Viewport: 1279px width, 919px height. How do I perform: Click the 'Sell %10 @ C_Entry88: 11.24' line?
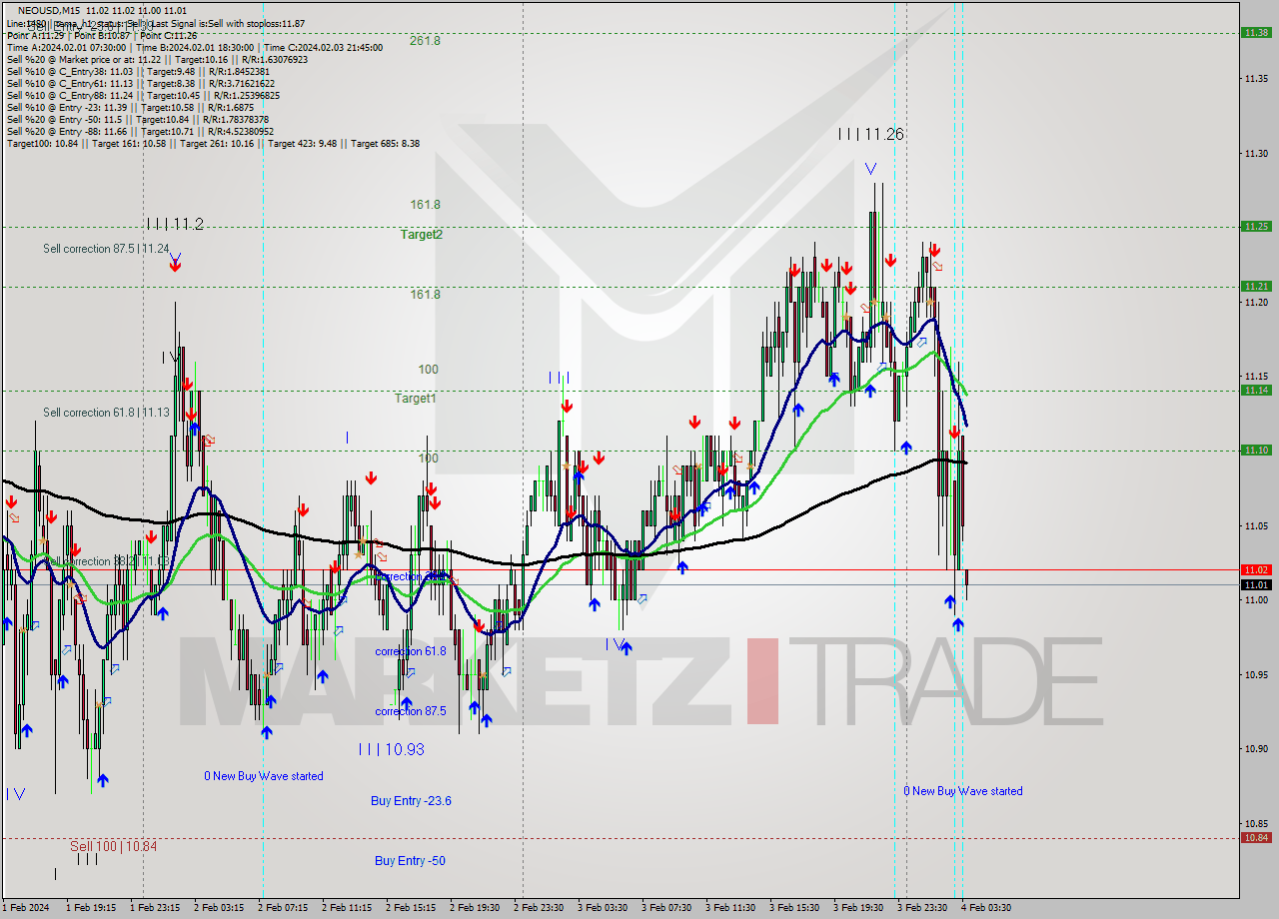[141, 95]
